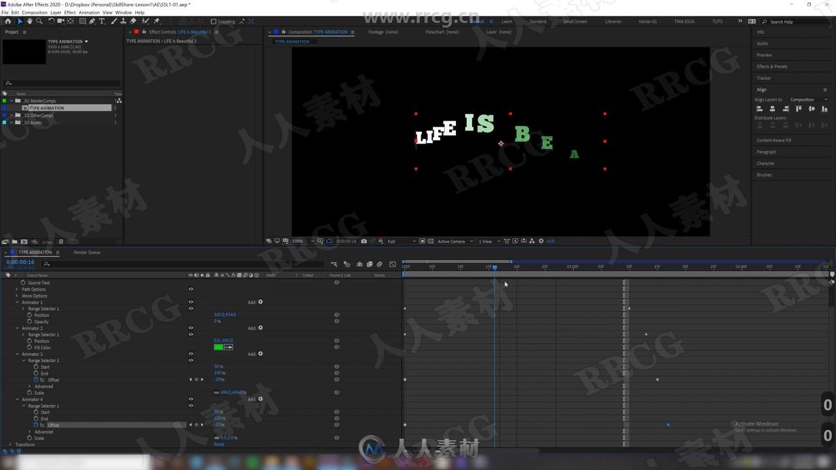The image size is (836, 470).
Task: Click the shy layers hide icon in timeline
Action: (x=359, y=264)
